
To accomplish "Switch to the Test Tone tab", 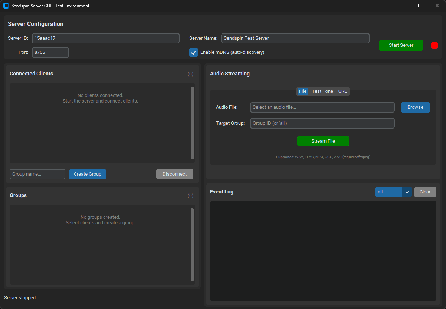I will tap(322, 91).
